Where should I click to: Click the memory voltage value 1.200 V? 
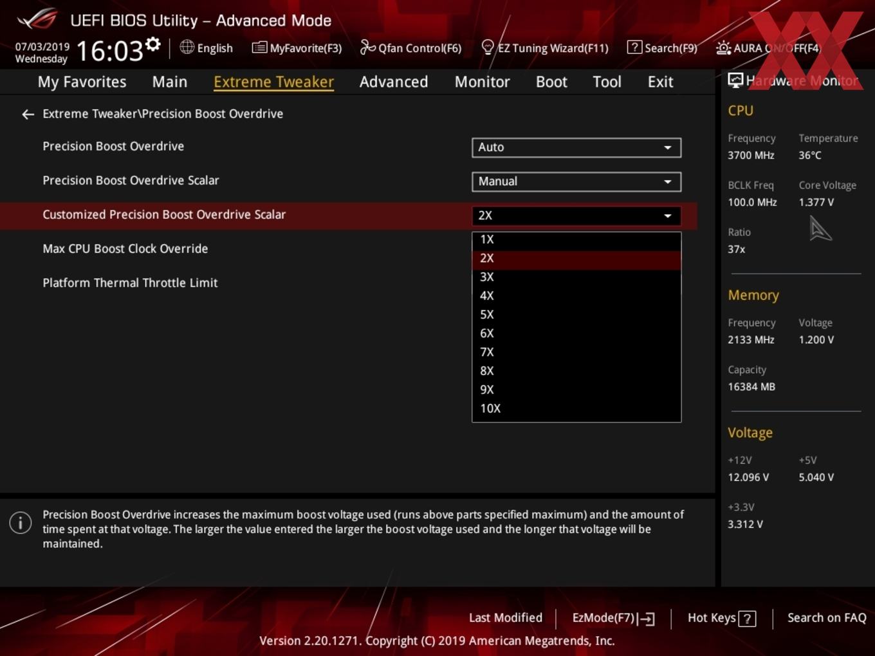(816, 340)
